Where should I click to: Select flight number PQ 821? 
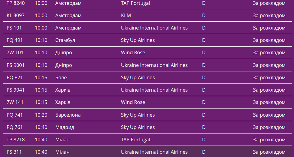pyautogui.click(x=15, y=77)
